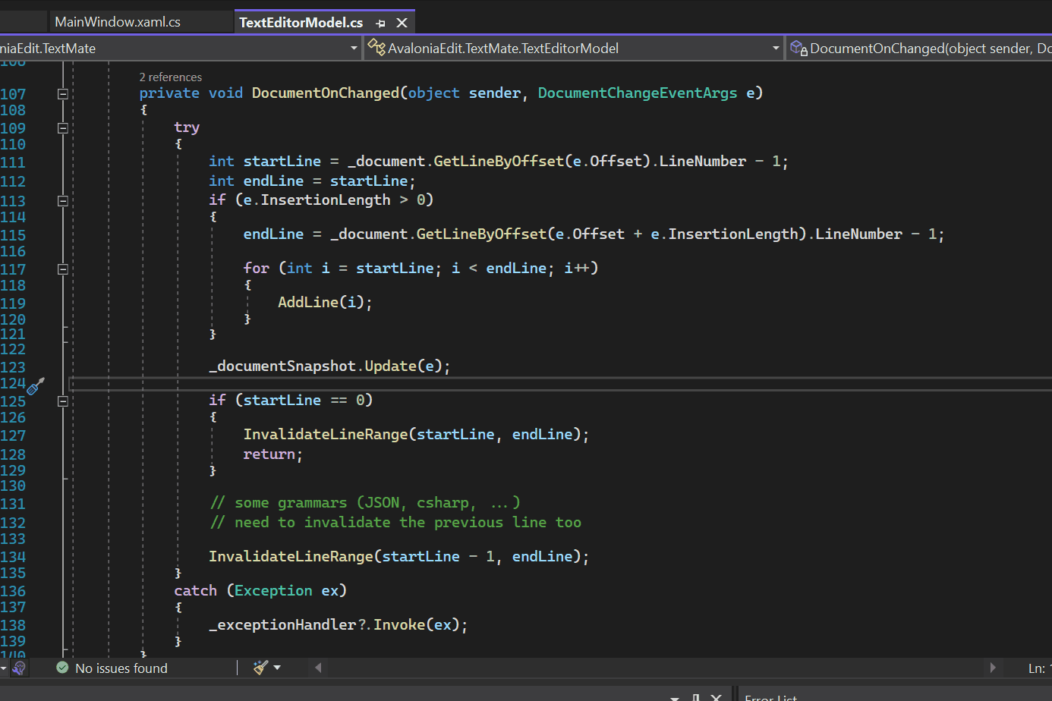This screenshot has width=1052, height=701.
Task: Collapse the DocumentOnChanged method region
Action: [x=63, y=93]
